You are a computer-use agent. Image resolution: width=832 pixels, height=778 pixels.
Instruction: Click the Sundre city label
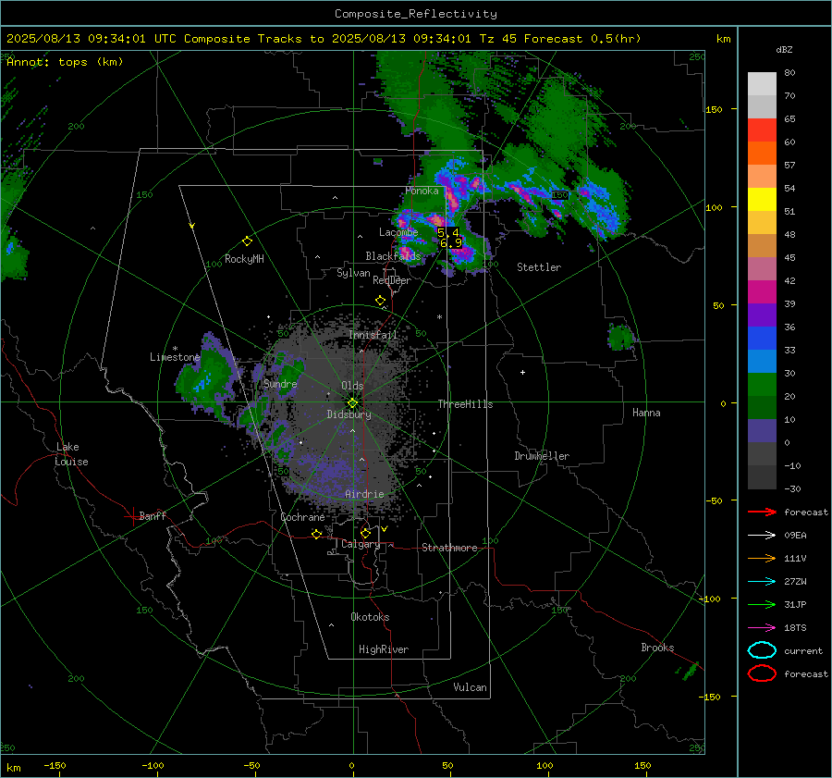[x=280, y=384]
